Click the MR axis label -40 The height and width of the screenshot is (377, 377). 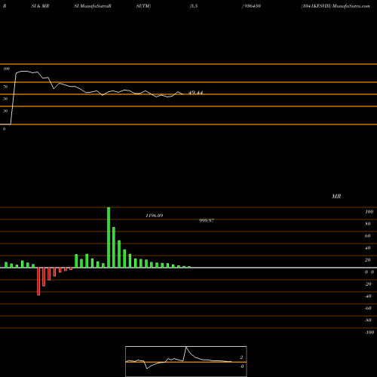(368, 296)
